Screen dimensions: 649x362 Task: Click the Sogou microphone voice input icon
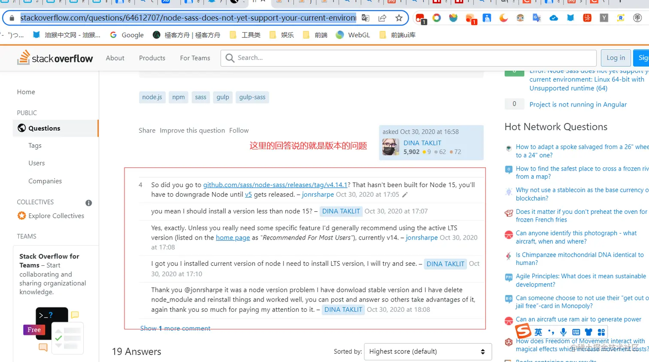pos(564,332)
